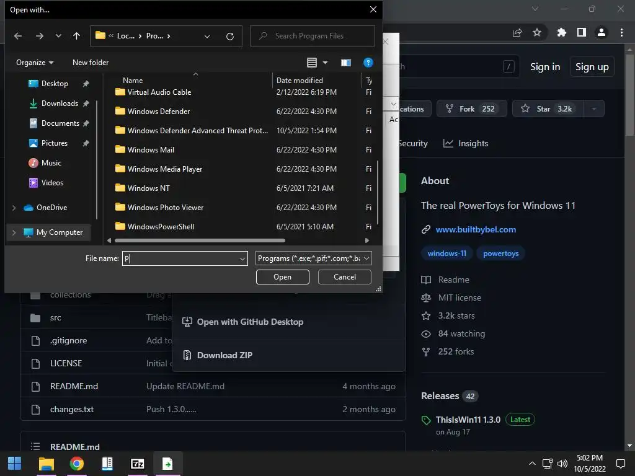635x476 pixels.
Task: Expand the File name suggestions dropdown
Action: [x=242, y=258]
